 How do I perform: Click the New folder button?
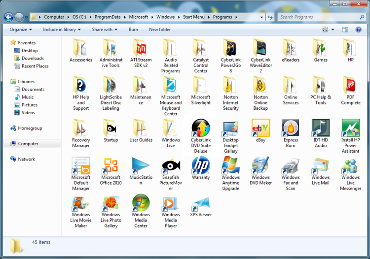coord(160,30)
